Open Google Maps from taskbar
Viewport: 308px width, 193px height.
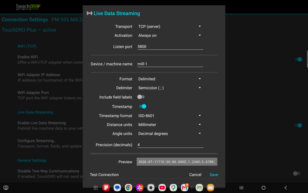point(173,188)
